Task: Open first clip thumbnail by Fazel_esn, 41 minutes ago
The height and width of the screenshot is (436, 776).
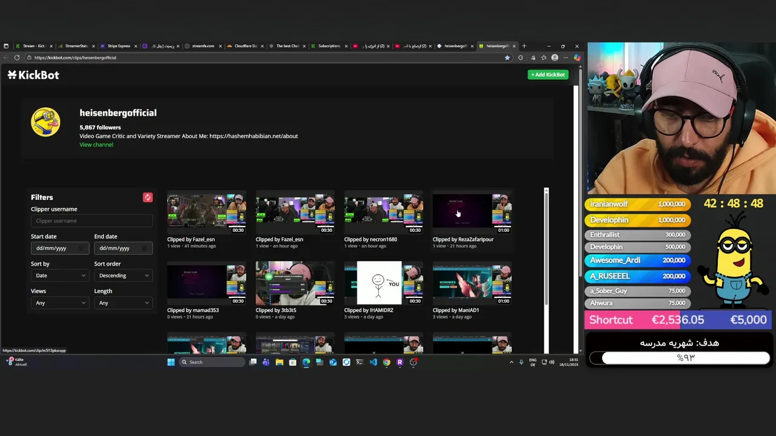Action: pyautogui.click(x=206, y=213)
